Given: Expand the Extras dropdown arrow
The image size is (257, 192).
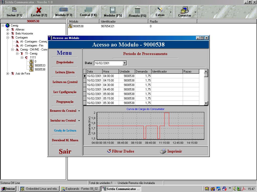Looking at the screenshot, I should [x=171, y=12].
